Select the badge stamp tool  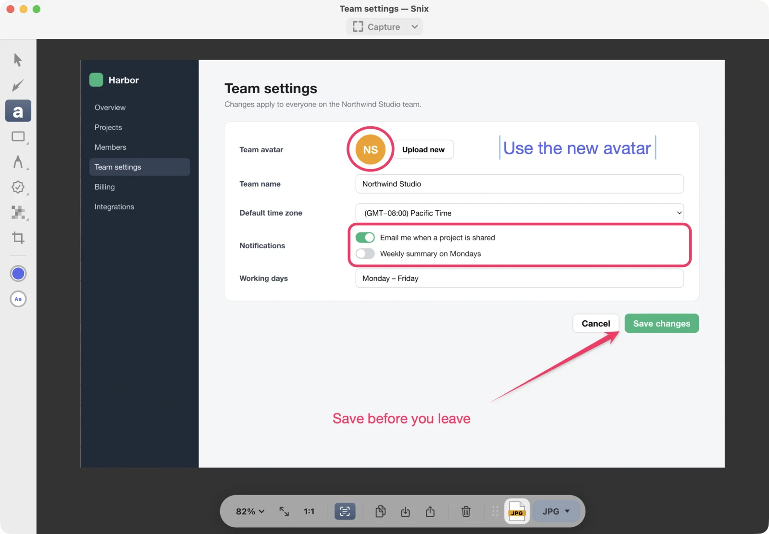click(x=18, y=187)
